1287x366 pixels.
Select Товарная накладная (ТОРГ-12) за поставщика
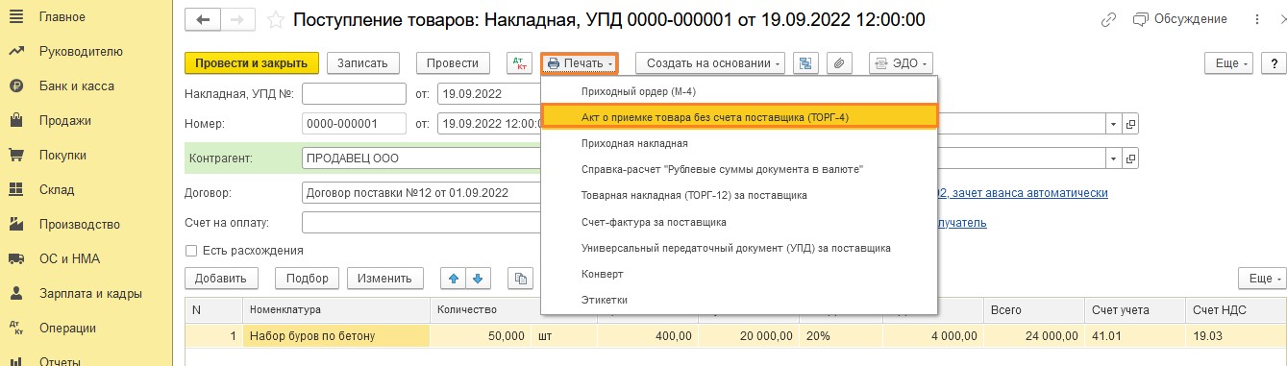click(739, 195)
